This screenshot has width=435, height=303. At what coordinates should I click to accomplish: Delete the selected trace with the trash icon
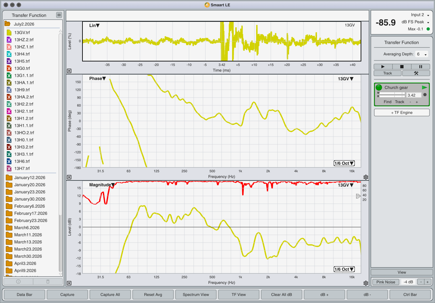(x=48, y=282)
